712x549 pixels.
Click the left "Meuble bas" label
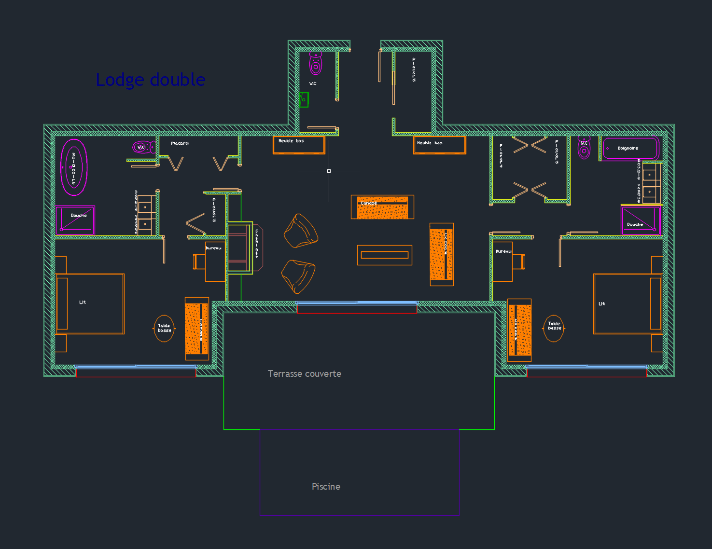click(x=291, y=141)
